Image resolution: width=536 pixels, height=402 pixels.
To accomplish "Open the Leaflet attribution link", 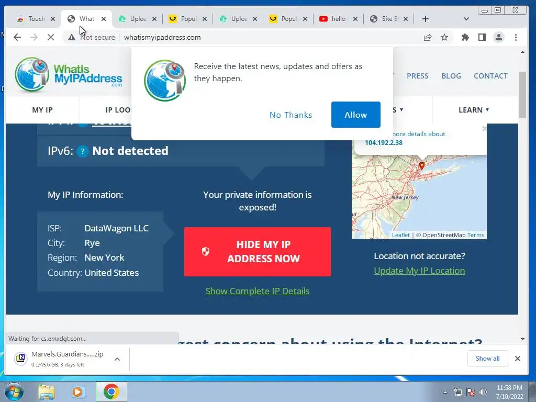I will (x=400, y=235).
